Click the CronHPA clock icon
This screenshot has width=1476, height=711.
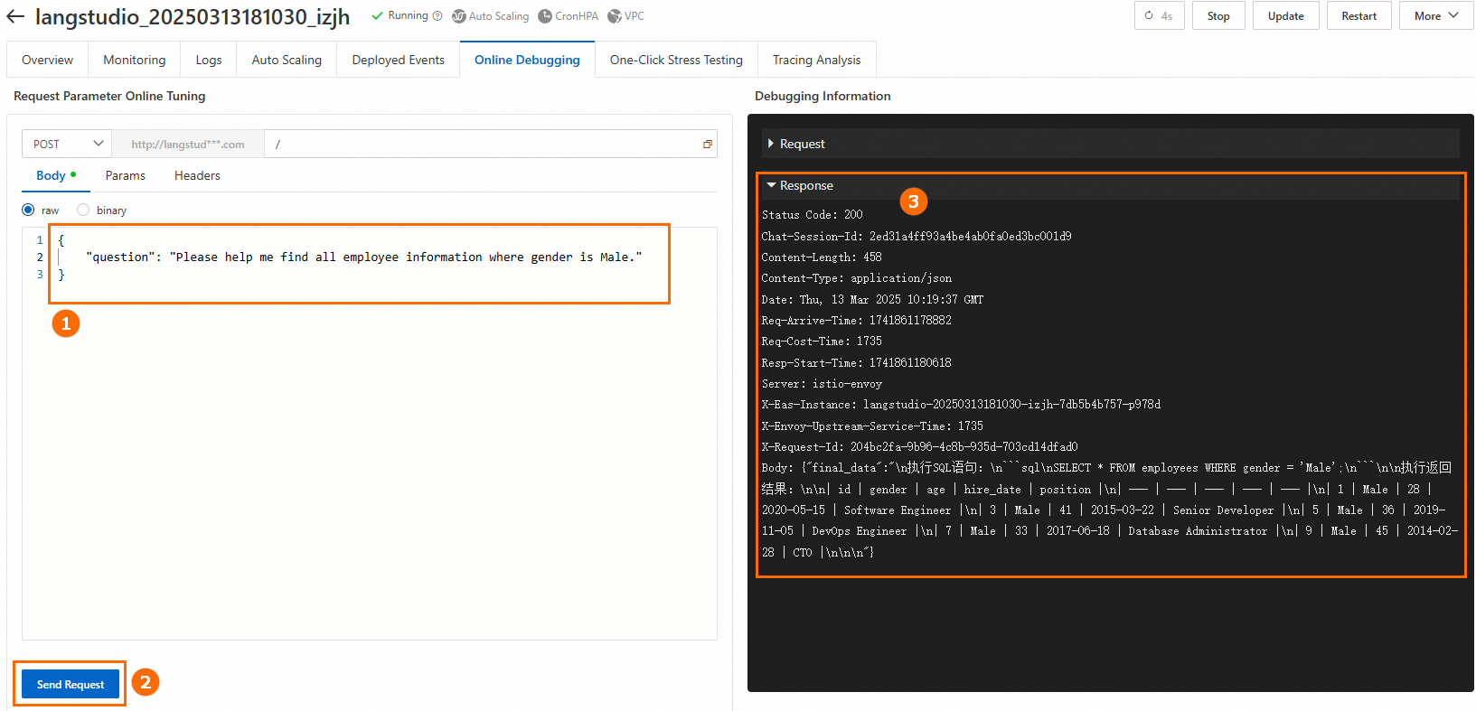(x=545, y=16)
